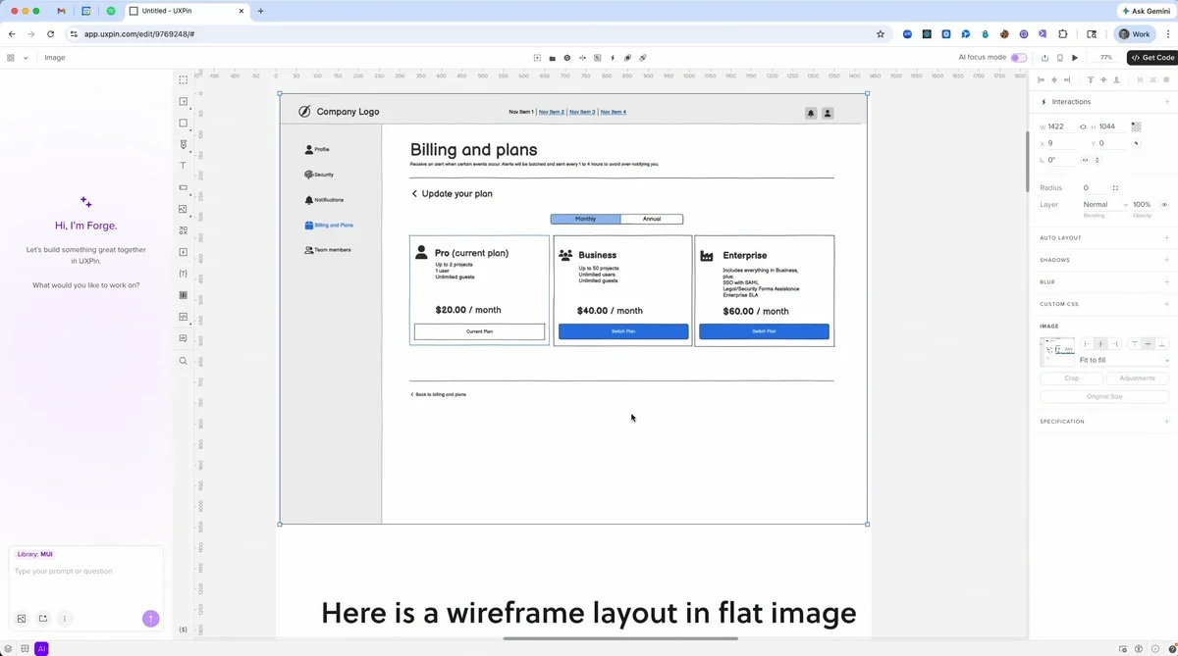Select the Image tool in left toolbar
This screenshot has width=1178, height=656.
(x=183, y=209)
